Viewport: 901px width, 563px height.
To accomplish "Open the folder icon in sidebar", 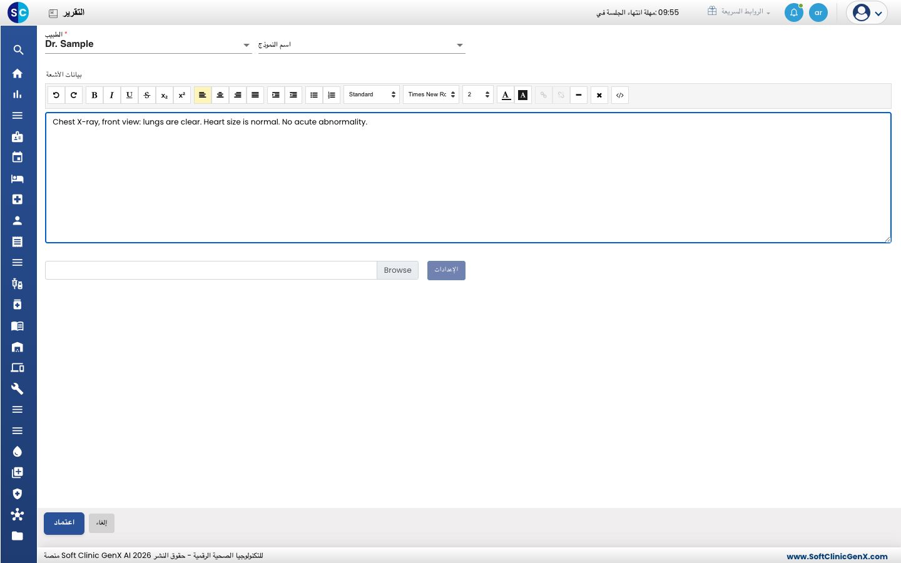I will tap(18, 535).
